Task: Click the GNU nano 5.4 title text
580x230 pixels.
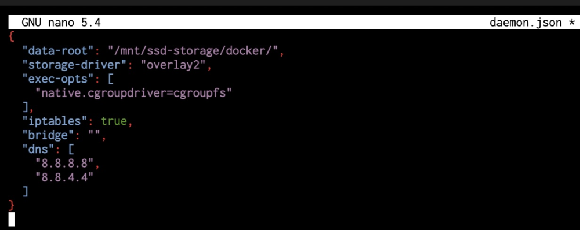Action: pyautogui.click(x=61, y=23)
